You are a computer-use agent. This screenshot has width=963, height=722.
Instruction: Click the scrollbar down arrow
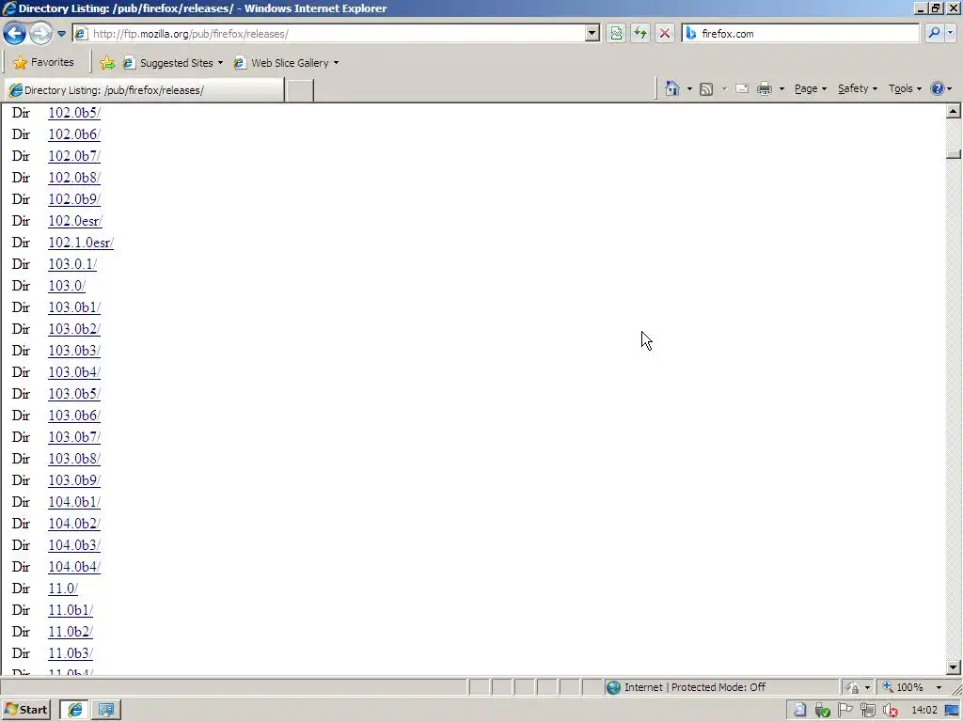(x=954, y=667)
